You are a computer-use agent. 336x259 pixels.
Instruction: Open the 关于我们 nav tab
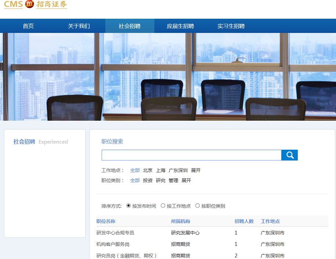coord(79,26)
